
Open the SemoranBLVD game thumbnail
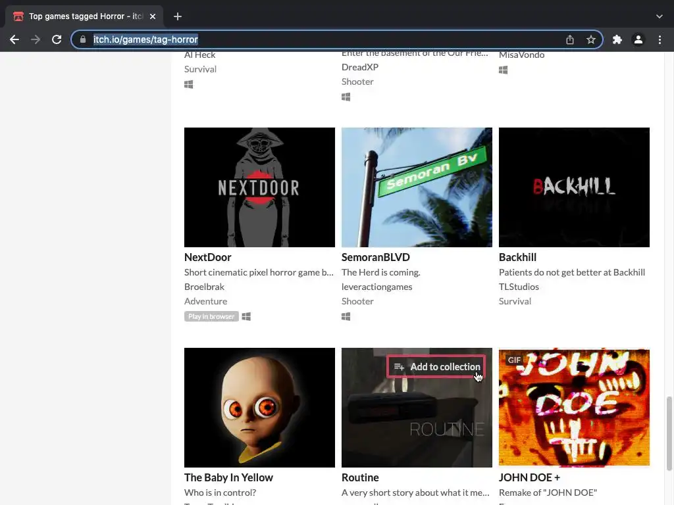click(x=417, y=187)
